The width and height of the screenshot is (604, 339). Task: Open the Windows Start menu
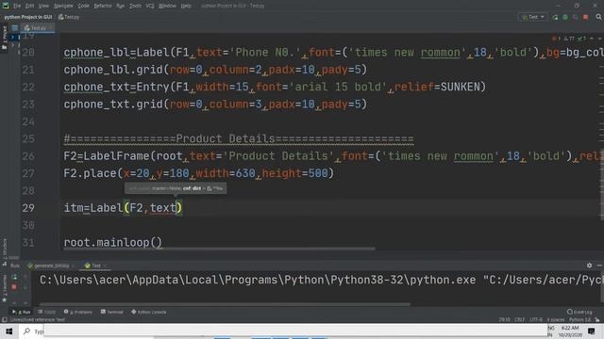tap(8, 331)
